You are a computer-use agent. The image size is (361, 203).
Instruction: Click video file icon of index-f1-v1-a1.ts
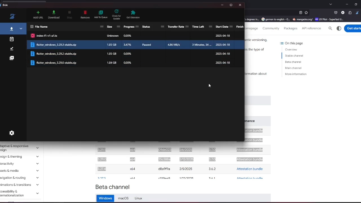pyautogui.click(x=33, y=36)
